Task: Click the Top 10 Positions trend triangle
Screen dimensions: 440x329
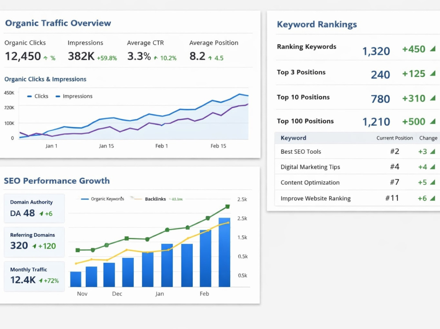Action: tap(433, 98)
